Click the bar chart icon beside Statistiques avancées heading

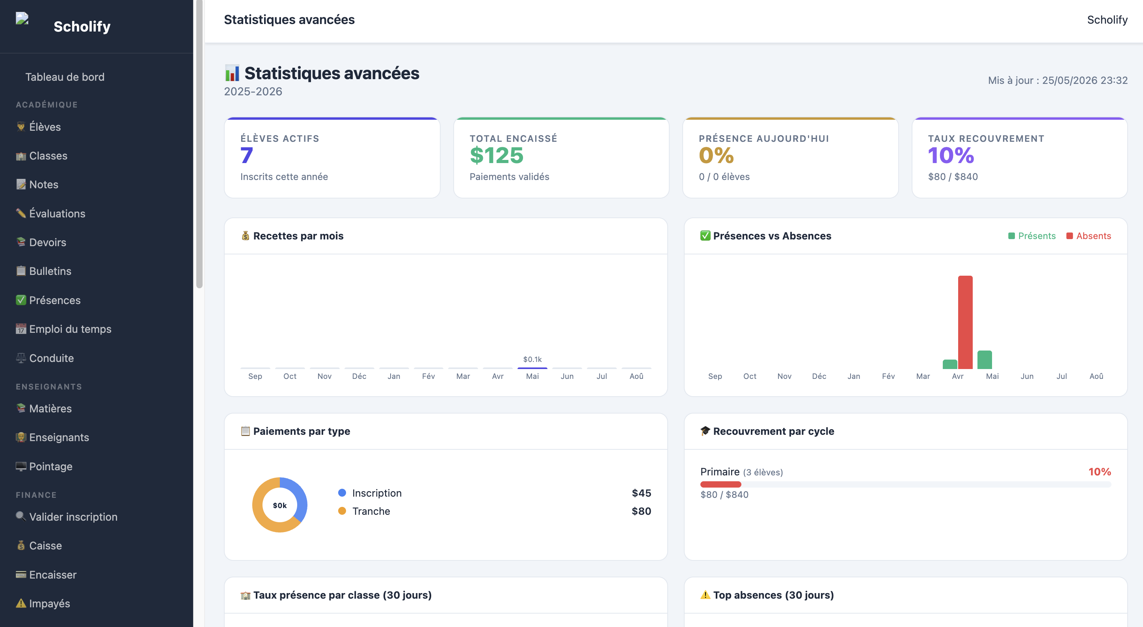pos(232,73)
